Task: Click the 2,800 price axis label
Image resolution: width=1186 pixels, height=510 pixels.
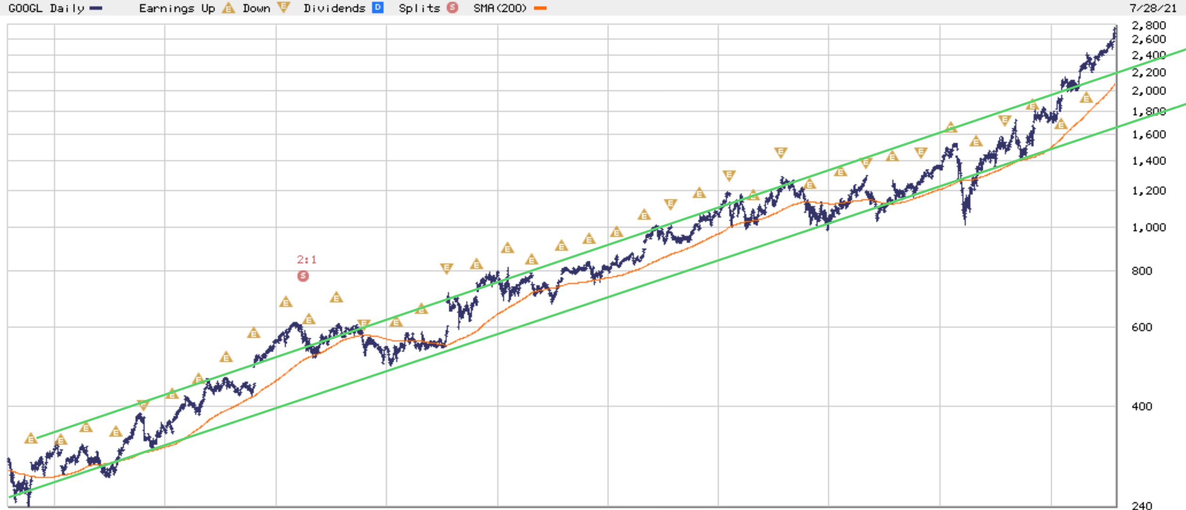Action: coord(1148,25)
